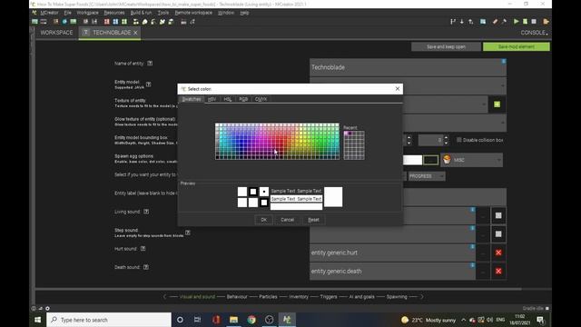Expand the Texture of entity dropdown
Viewport: 581px width, 327px height.
484,104
